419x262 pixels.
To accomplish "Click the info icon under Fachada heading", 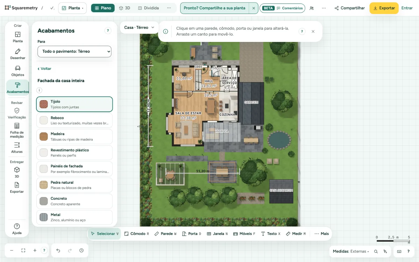I will click(39, 90).
